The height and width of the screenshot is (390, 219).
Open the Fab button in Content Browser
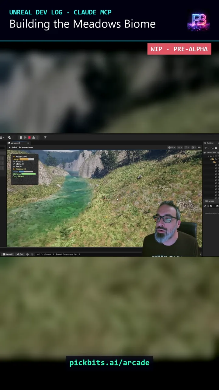coord(20,254)
